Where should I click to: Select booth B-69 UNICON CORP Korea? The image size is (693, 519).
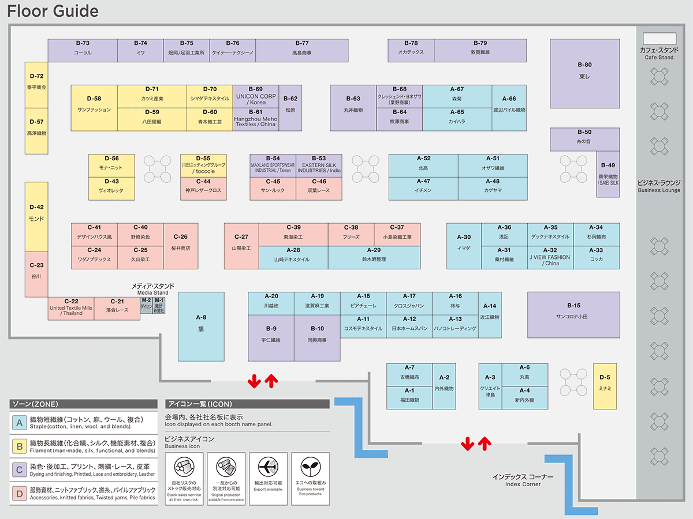[x=256, y=96]
